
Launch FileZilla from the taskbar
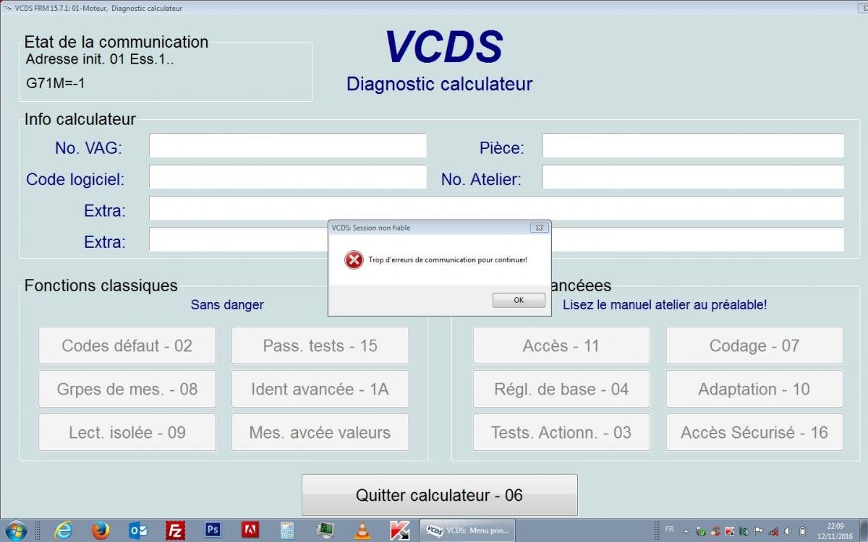point(175,530)
